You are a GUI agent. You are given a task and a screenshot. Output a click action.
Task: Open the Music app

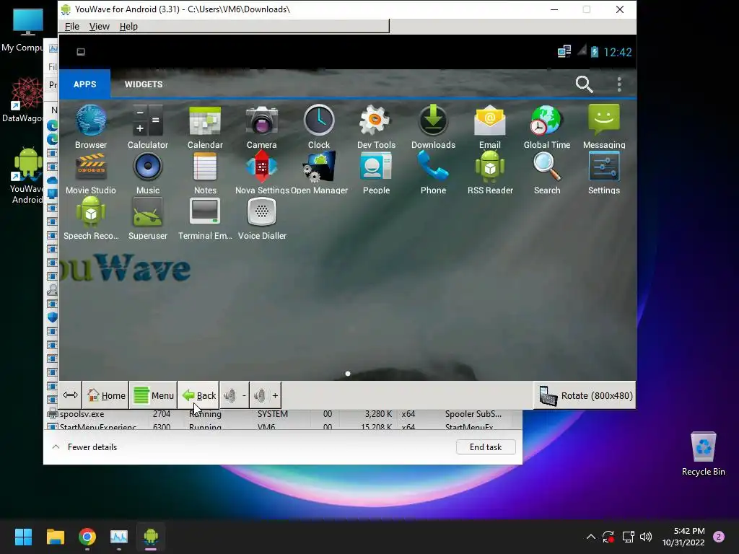[147, 172]
